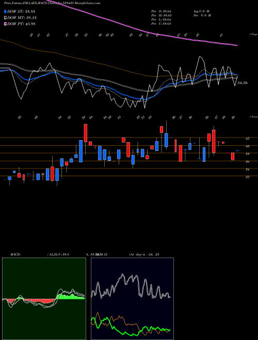Click the magenta DOW PT legend swatch
The height and width of the screenshot is (340, 258).
click(x=6, y=24)
